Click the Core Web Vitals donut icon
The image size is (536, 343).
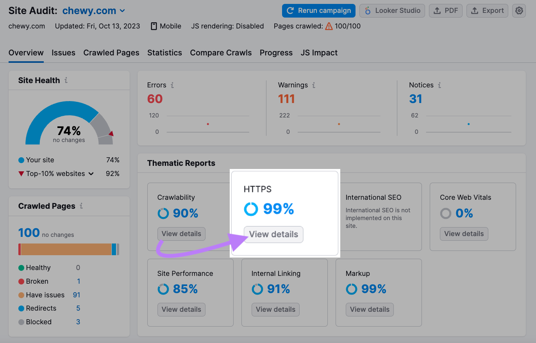[x=446, y=213]
